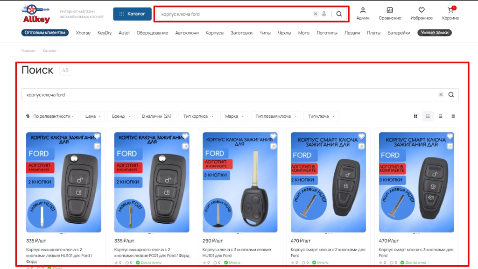Clear the header search field text
The width and height of the screenshot is (478, 269).
pyautogui.click(x=315, y=14)
